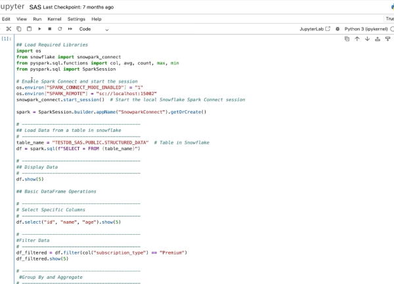Move cell up arrow

pos(357,39)
